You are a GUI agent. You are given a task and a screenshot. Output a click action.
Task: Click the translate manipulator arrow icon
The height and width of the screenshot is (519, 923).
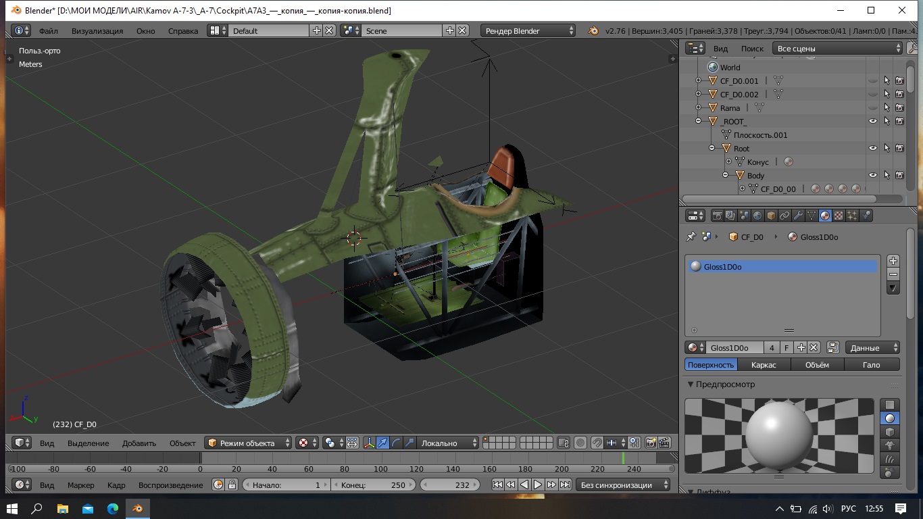[383, 443]
